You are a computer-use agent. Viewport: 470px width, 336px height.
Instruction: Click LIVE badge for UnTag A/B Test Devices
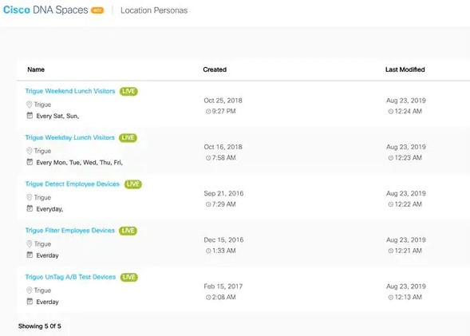129,277
